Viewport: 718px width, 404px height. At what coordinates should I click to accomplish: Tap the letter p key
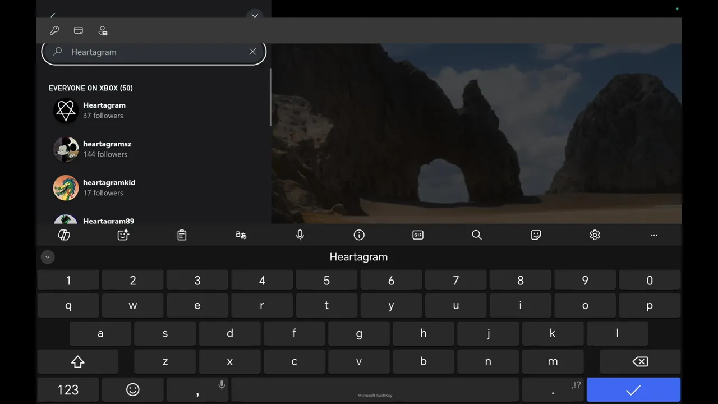coord(650,306)
